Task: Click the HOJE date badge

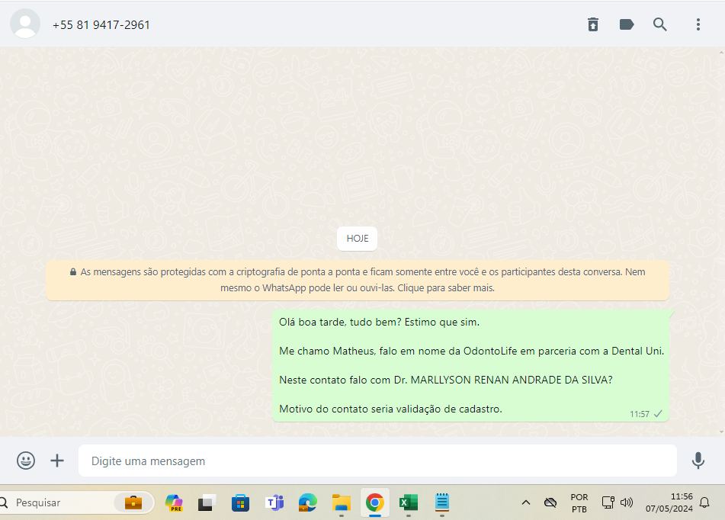Action: pyautogui.click(x=357, y=238)
